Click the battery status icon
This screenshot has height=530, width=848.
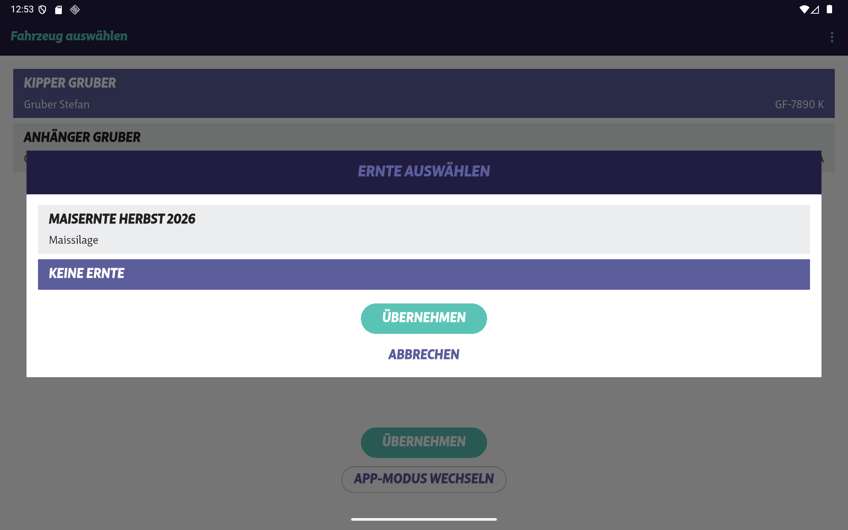[831, 9]
